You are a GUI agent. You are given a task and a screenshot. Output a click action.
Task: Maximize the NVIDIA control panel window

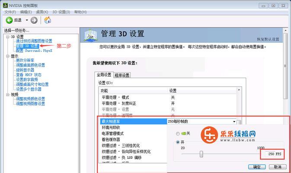[273, 6]
